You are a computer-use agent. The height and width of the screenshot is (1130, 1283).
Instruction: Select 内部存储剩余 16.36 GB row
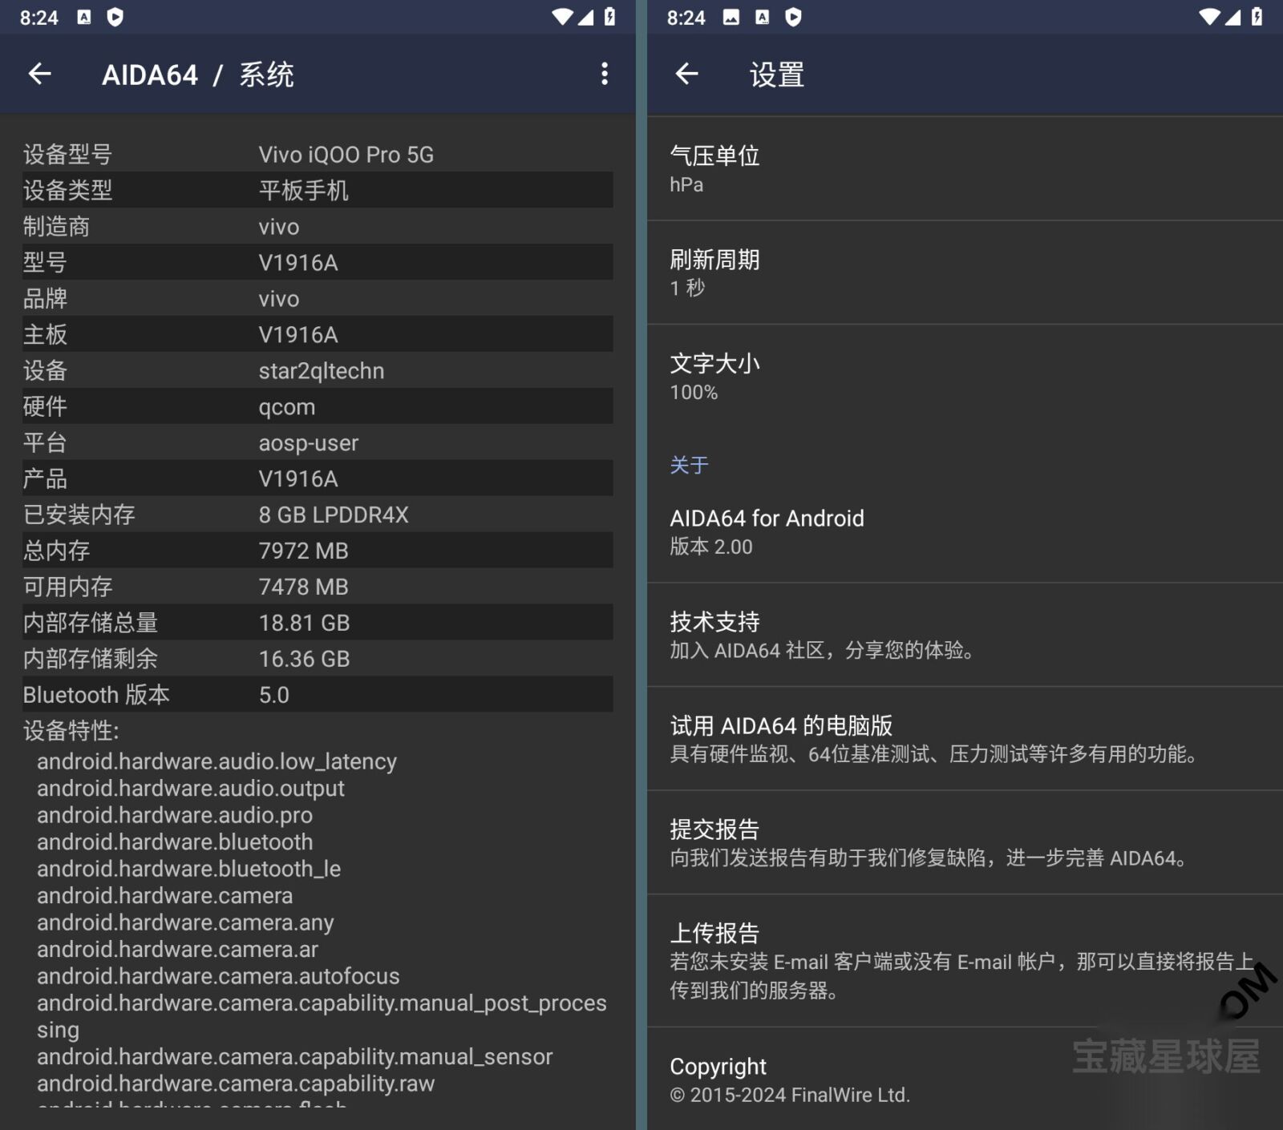(318, 659)
